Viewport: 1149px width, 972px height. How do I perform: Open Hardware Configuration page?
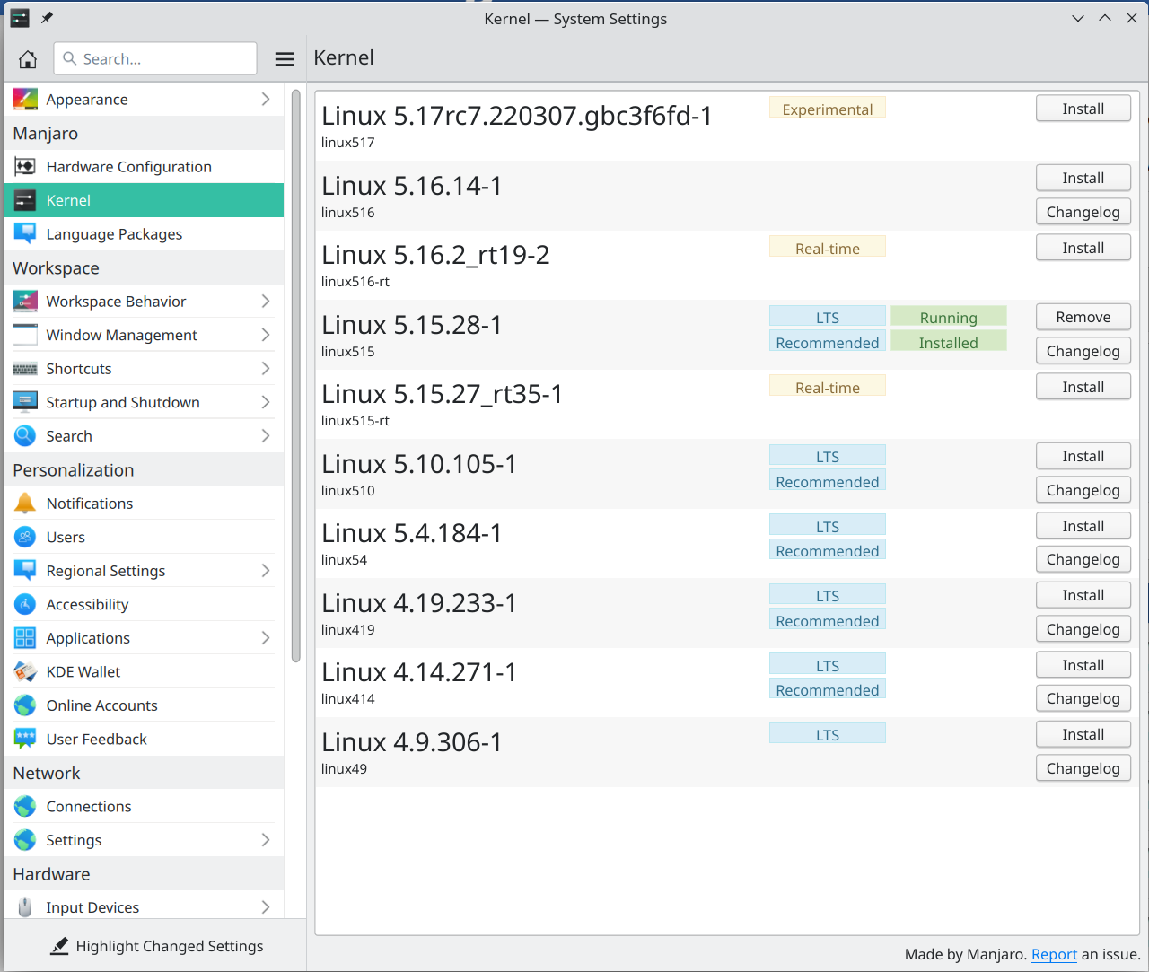(144, 167)
